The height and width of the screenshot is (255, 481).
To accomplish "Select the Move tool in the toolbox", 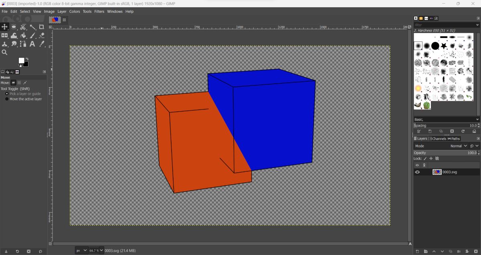I will [x=4, y=27].
